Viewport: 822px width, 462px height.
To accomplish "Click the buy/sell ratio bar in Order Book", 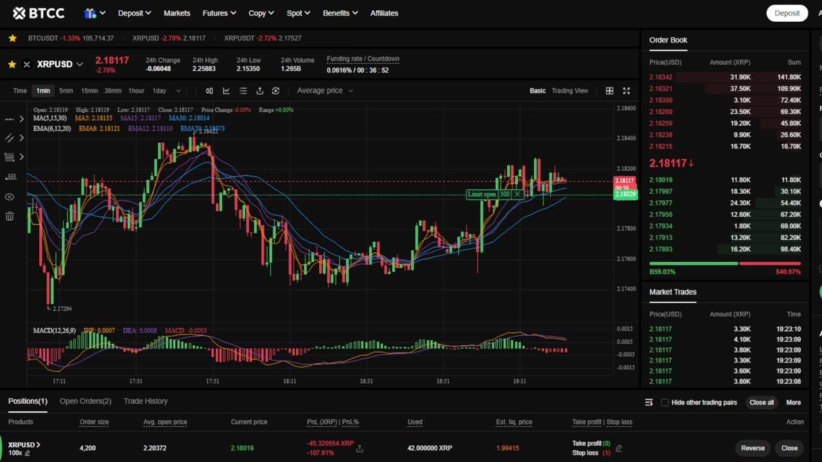I will point(725,264).
